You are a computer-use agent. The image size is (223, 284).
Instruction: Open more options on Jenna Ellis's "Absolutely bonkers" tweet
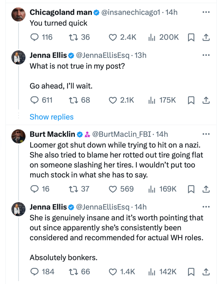[x=206, y=207]
